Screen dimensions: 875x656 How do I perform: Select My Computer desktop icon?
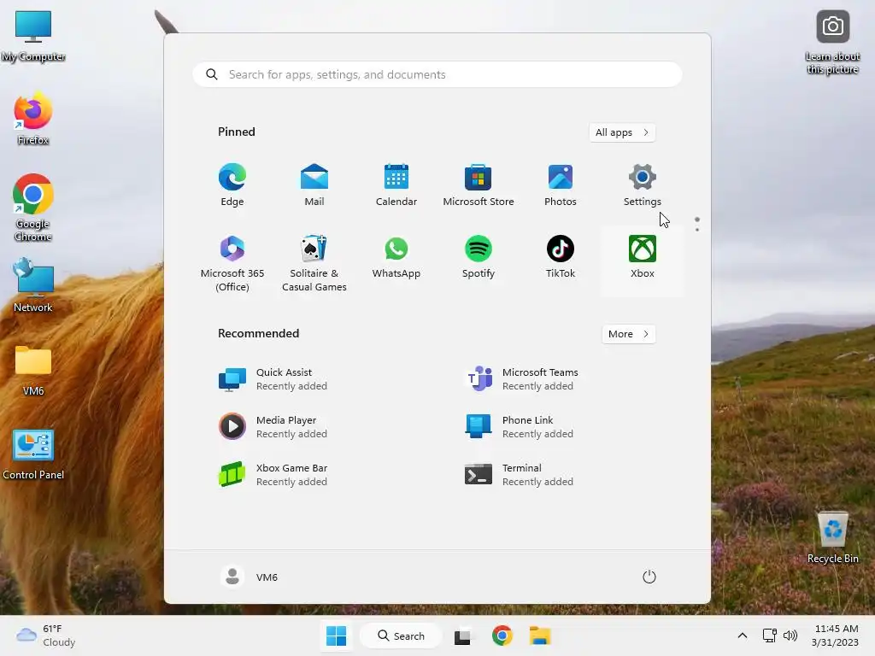tap(33, 36)
